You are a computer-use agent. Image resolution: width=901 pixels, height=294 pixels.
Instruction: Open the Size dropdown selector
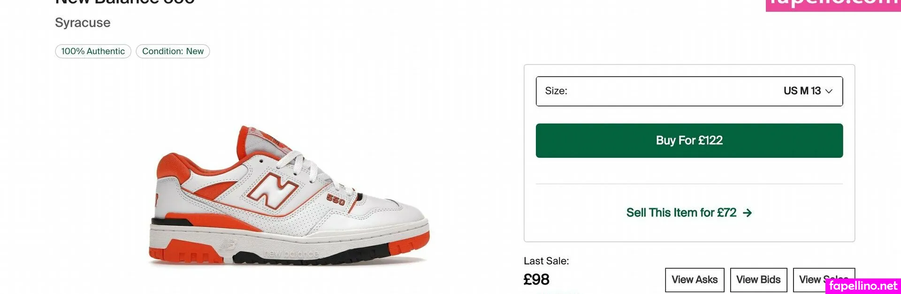tap(689, 91)
